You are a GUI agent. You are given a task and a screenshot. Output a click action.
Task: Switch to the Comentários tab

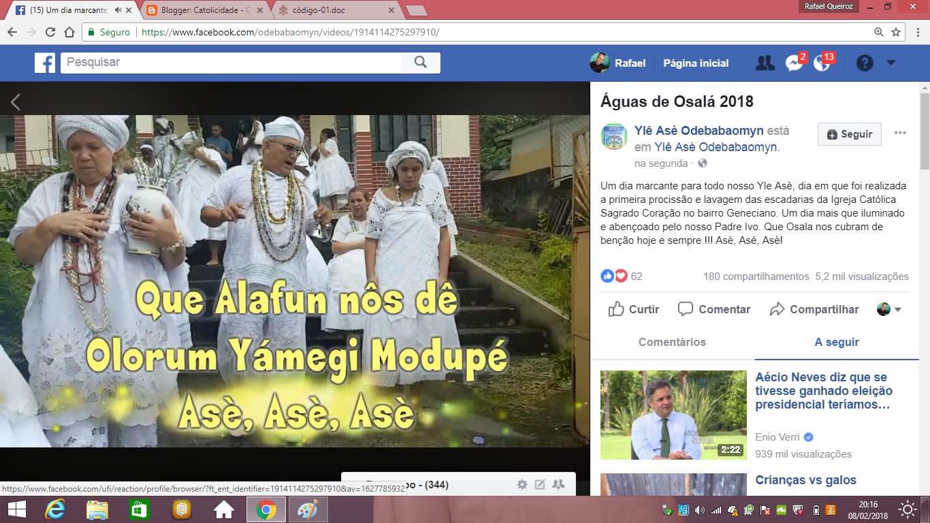tap(672, 342)
